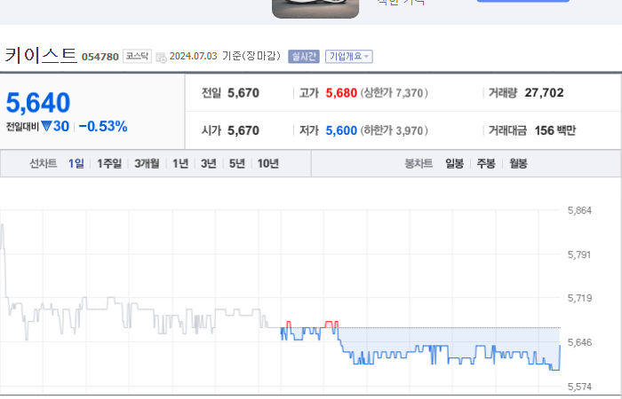This screenshot has width=622, height=399.
Task: Select the 주봉 candle chart
Action: tap(486, 163)
